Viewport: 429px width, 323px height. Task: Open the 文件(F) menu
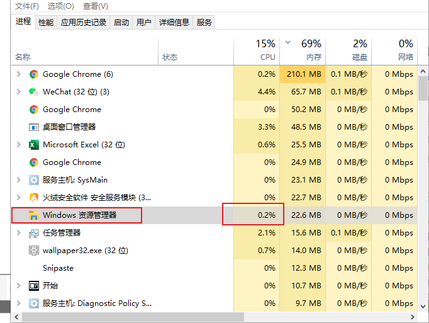click(x=27, y=6)
